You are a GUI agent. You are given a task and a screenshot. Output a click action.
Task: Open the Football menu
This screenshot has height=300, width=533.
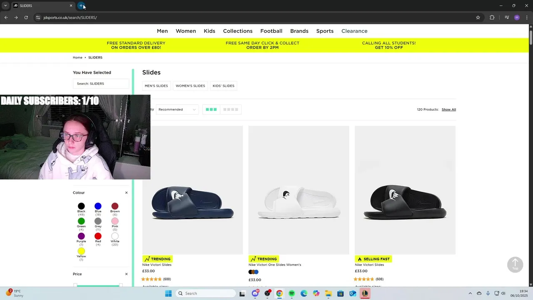pyautogui.click(x=271, y=31)
